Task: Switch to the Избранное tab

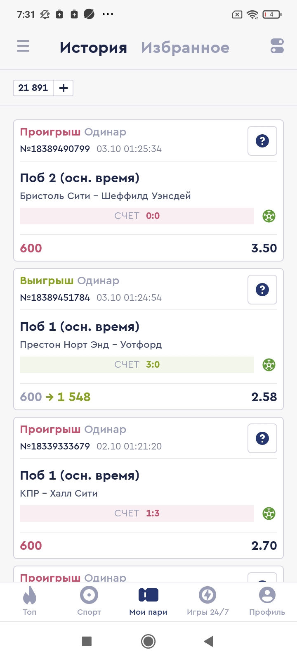Action: (x=185, y=48)
